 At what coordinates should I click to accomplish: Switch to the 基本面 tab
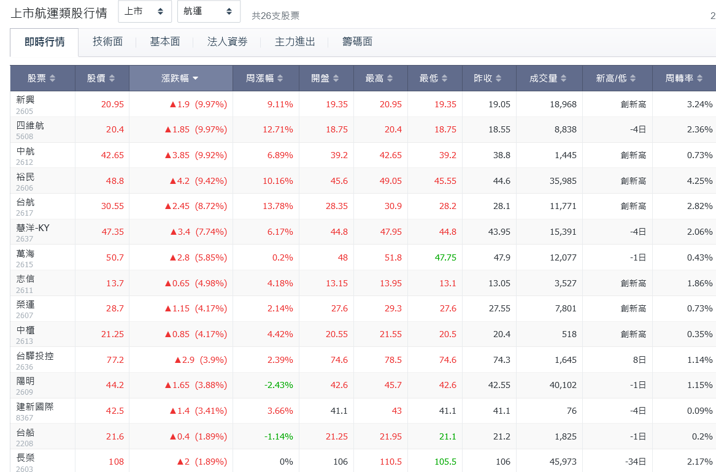[165, 42]
